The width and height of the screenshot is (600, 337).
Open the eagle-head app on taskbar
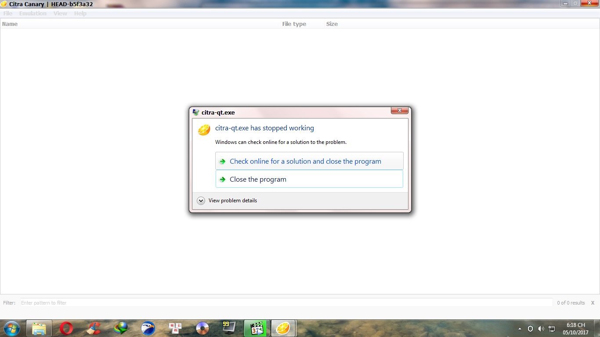click(148, 328)
